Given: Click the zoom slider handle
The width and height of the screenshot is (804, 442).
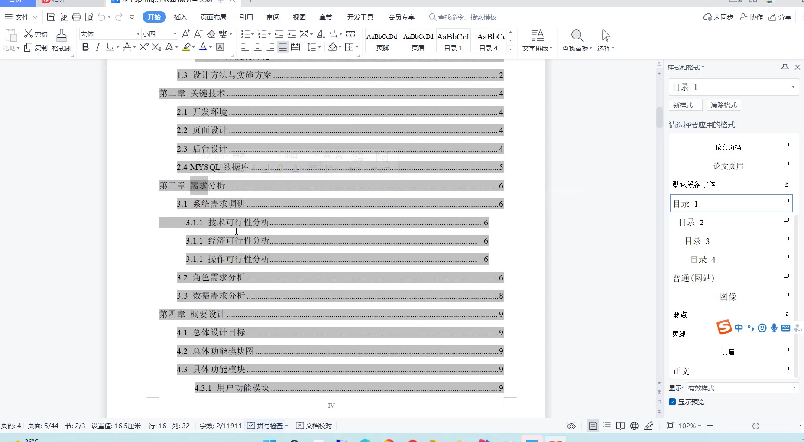Looking at the screenshot, I should [x=756, y=426].
